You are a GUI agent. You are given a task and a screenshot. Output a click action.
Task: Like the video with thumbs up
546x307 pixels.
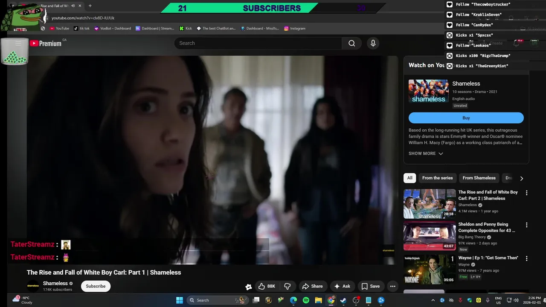point(267,286)
